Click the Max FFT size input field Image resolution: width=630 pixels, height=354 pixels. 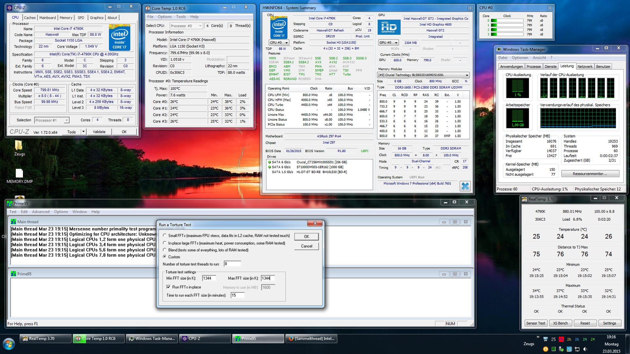[268, 278]
